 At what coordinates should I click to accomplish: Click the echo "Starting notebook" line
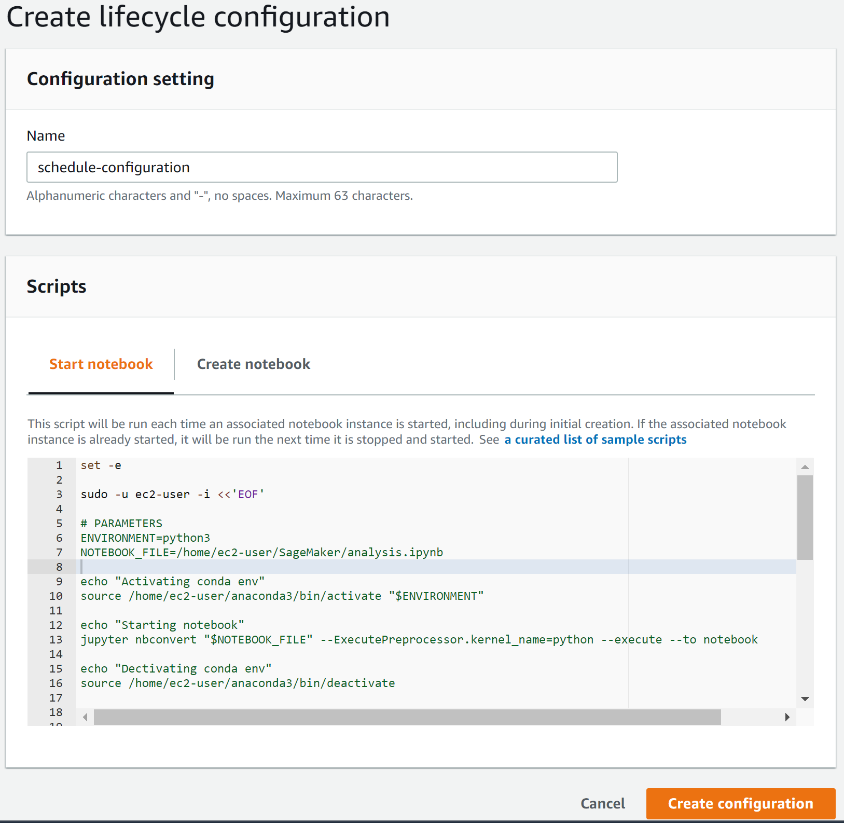[162, 625]
